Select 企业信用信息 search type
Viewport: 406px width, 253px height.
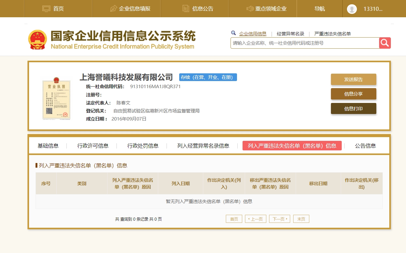pyautogui.click(x=253, y=34)
